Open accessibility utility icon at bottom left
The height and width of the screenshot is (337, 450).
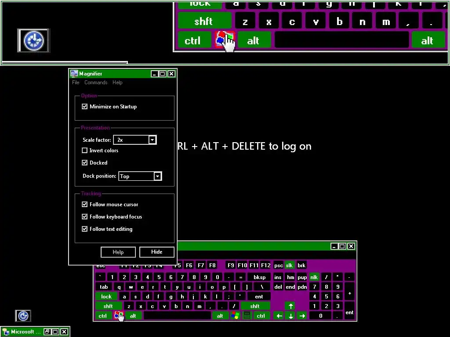click(23, 315)
